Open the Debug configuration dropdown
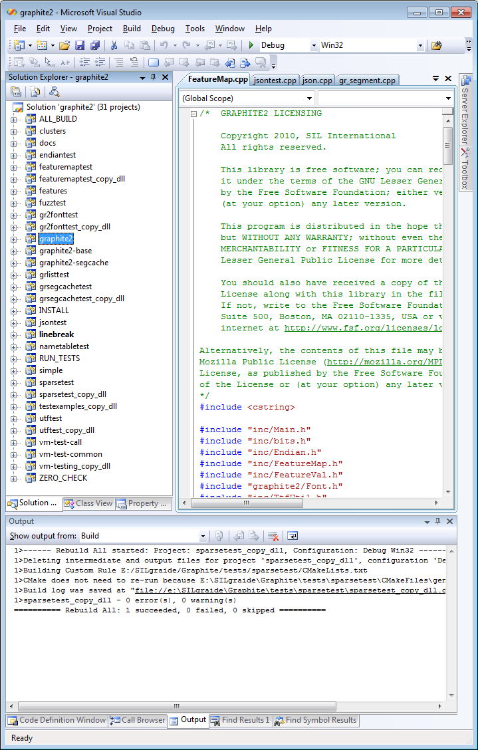 (314, 45)
